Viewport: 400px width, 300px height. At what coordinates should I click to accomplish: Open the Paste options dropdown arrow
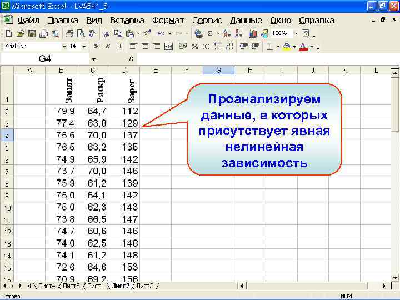tap(138, 33)
